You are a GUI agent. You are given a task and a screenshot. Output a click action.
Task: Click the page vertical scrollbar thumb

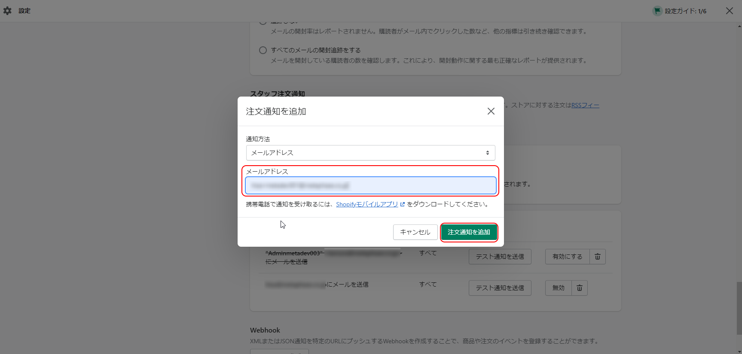coord(739,307)
